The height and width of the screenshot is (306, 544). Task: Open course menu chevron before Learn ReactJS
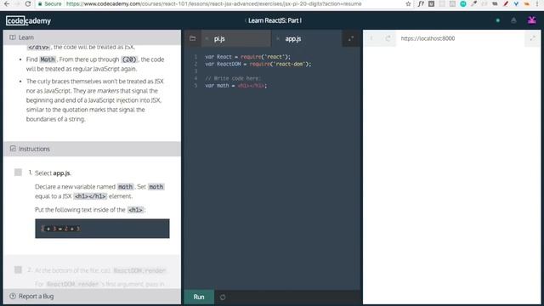pyautogui.click(x=246, y=20)
